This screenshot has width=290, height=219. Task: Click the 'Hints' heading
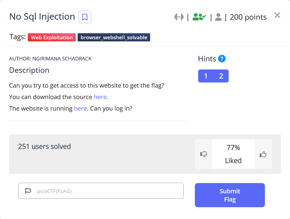(207, 59)
